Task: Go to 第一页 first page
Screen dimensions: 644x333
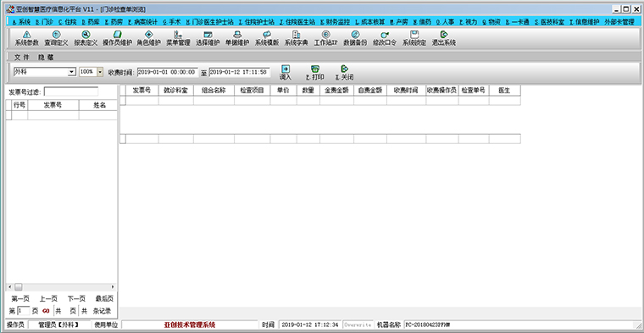Action: point(20,298)
